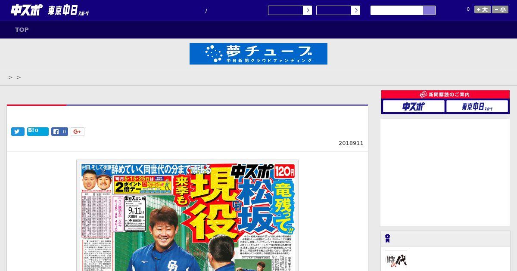Share article via Twitter icon
Viewport: 517px width, 271px height.
(x=18, y=132)
